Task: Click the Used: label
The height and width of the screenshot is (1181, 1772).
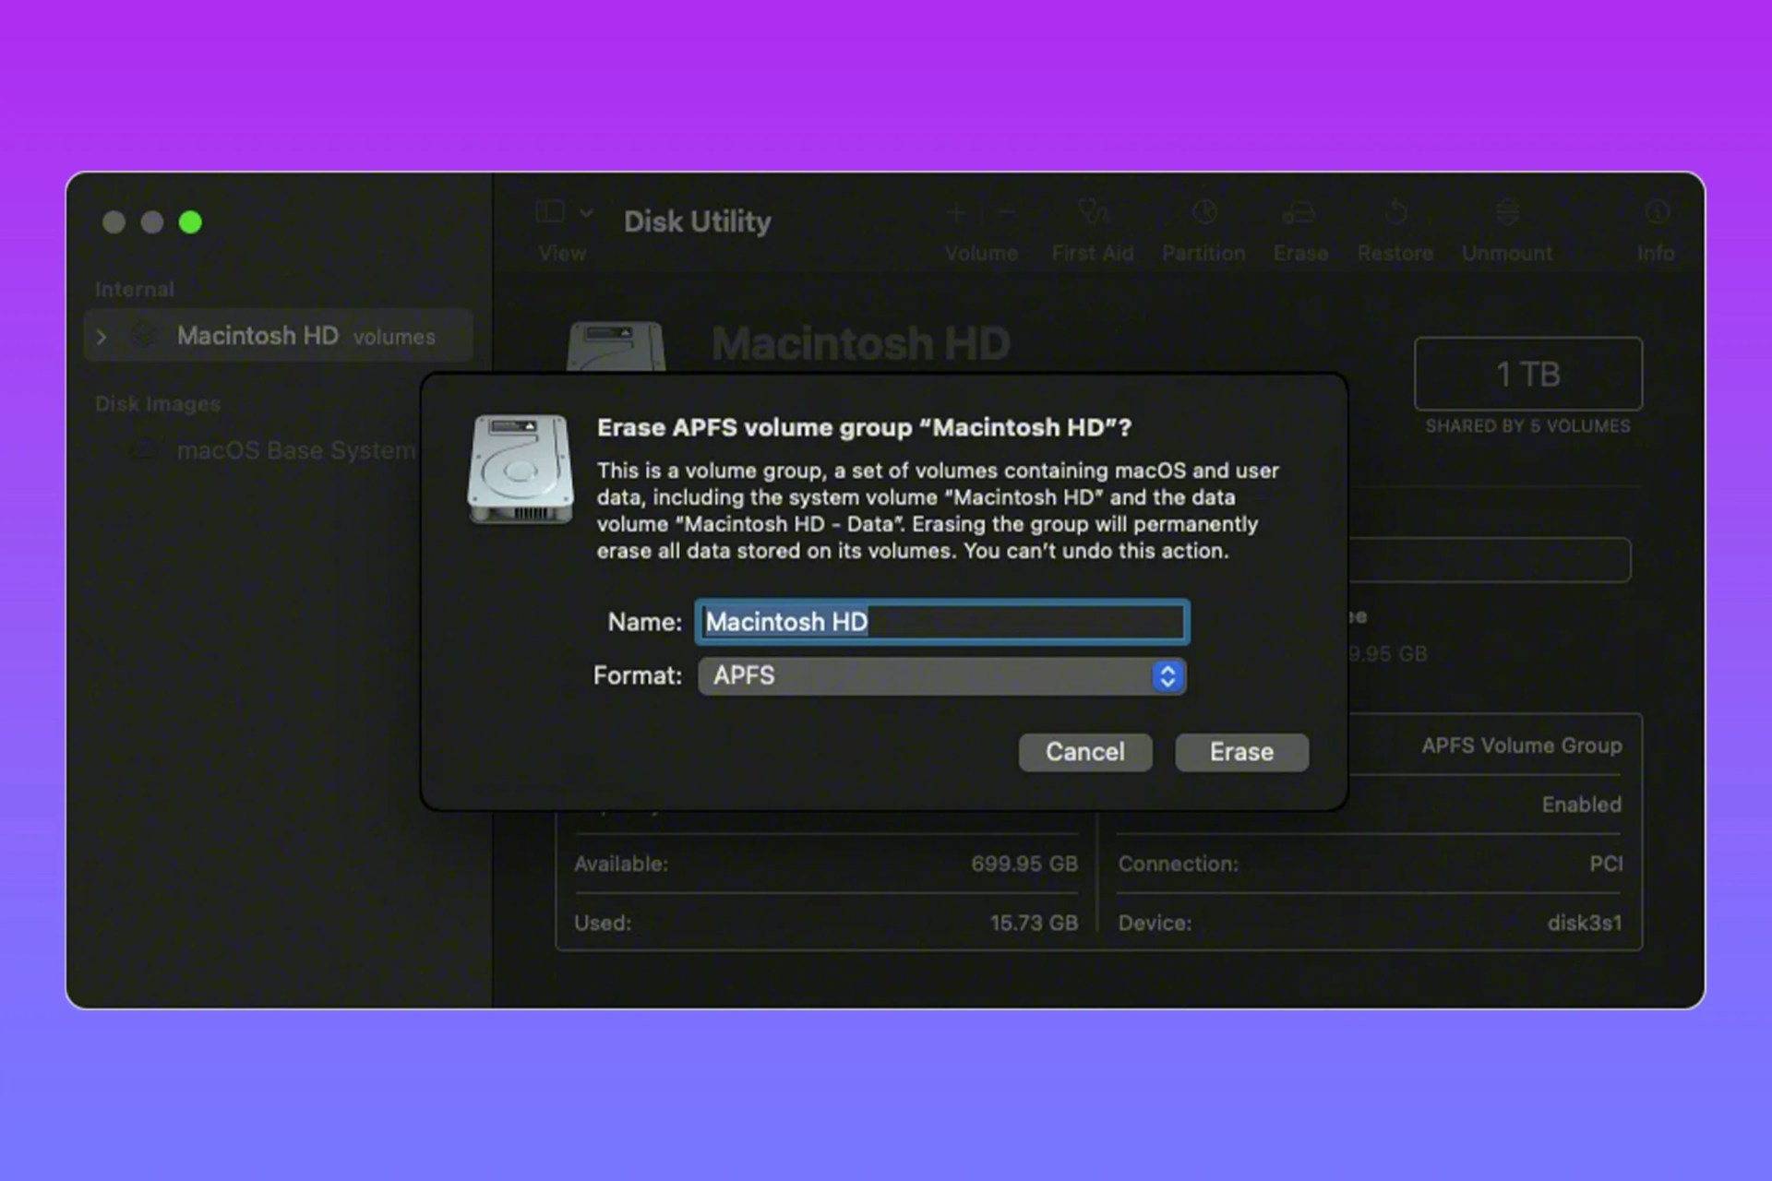Action: [603, 923]
